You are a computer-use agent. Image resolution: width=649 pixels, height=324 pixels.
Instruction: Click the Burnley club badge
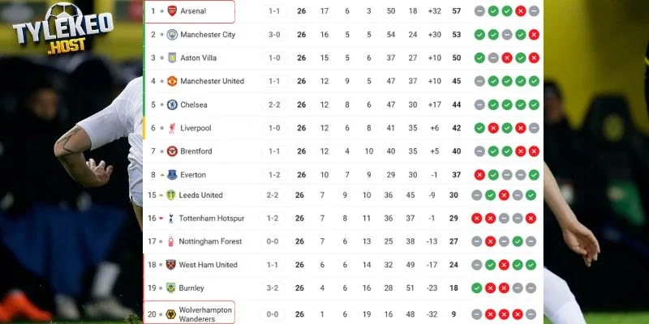172,288
